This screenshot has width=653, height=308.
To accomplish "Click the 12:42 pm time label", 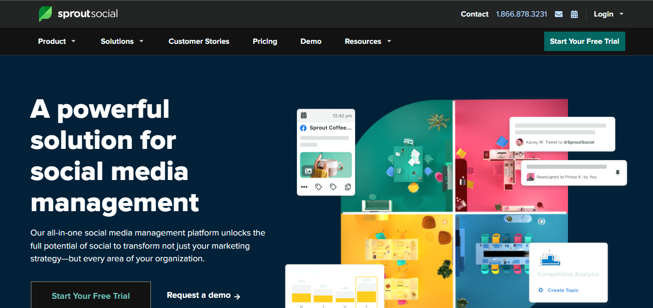I will (342, 116).
